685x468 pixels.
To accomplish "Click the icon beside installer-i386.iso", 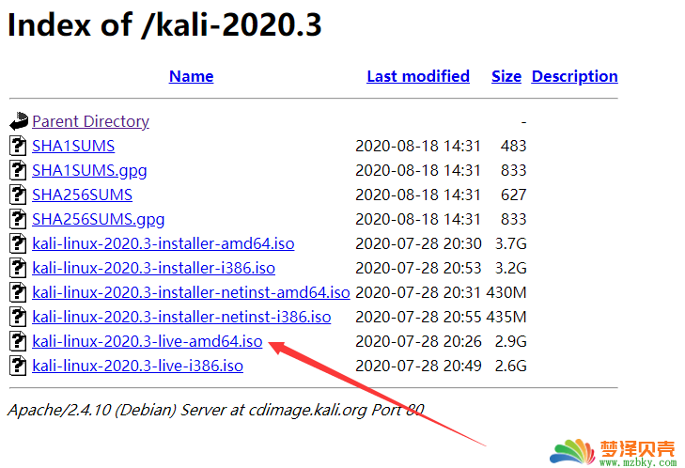I will (18, 269).
